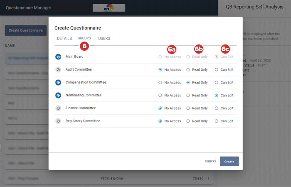The image size is (291, 187).
Task: Click the Create Questionnaire button behind dialog
Action: point(25,30)
